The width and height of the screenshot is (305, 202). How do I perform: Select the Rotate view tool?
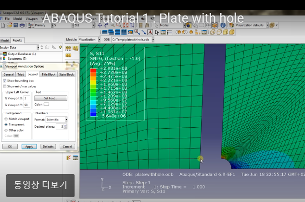click(x=106, y=25)
